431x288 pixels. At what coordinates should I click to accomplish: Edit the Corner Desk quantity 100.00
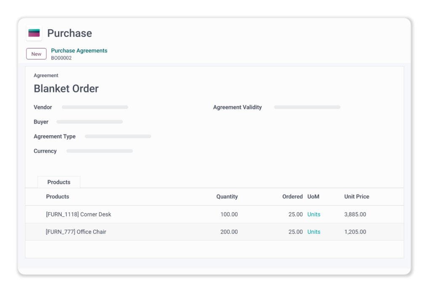[x=229, y=214]
